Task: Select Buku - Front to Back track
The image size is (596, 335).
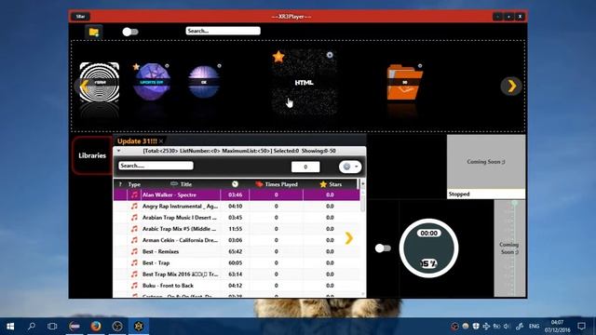Action: (237, 286)
